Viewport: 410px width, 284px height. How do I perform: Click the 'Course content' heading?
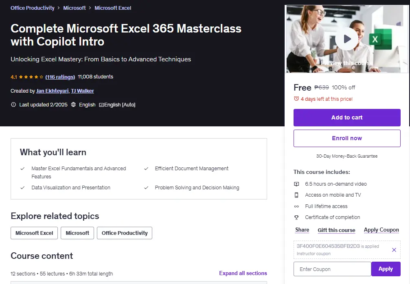point(42,256)
